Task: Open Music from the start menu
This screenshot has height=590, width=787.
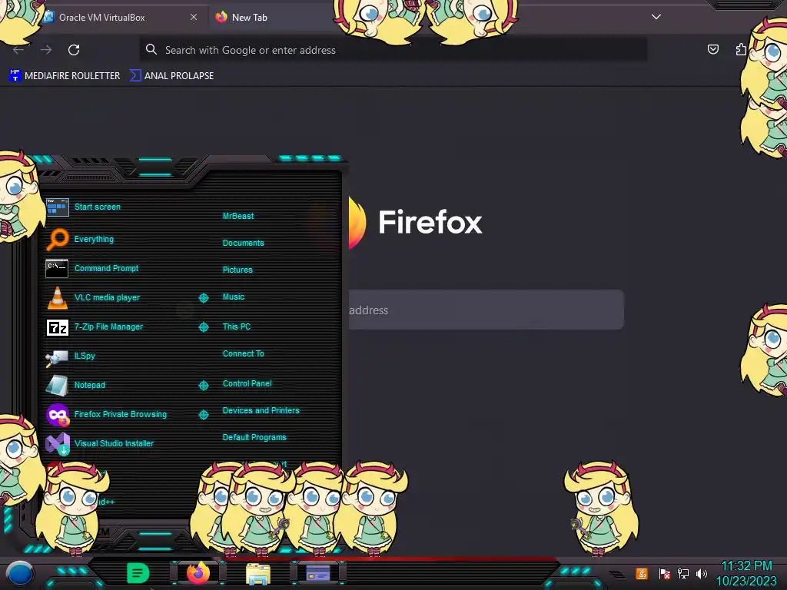Action: [x=234, y=297]
